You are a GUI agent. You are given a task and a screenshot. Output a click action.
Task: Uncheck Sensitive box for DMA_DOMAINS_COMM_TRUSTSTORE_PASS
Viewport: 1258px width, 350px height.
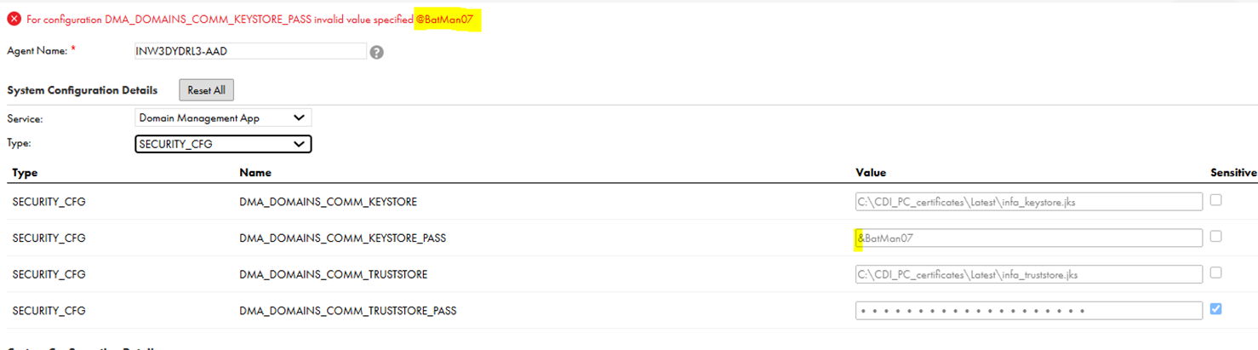coord(1215,309)
